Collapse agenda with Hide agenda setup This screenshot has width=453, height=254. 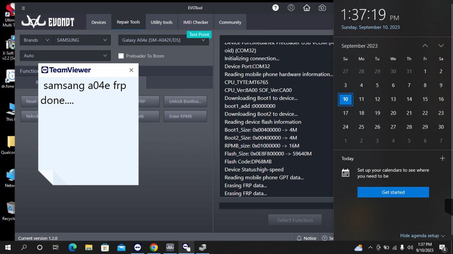423,236
